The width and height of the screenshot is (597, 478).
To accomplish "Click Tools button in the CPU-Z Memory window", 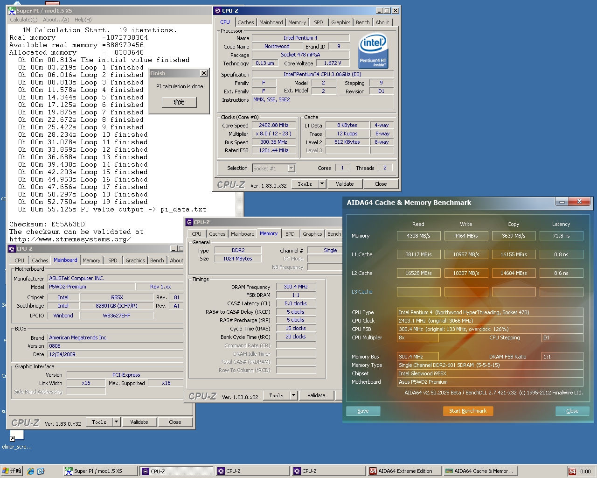I will pos(277,395).
